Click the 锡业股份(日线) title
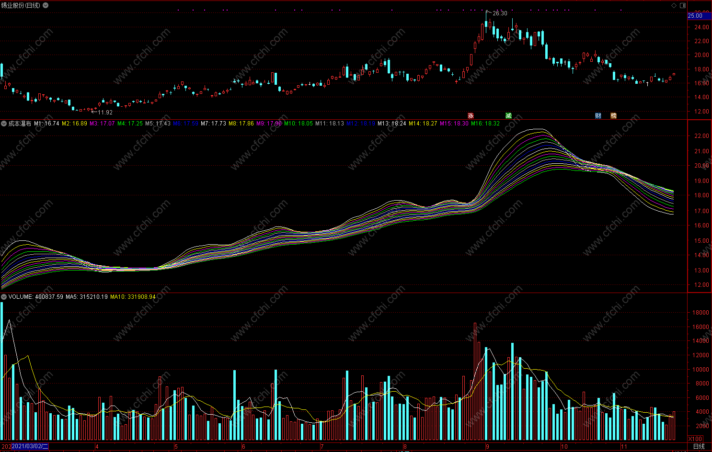 coord(21,5)
